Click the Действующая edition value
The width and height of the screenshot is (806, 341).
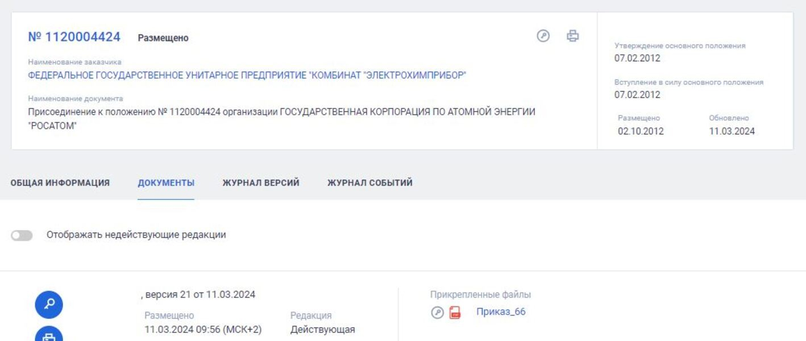(323, 329)
